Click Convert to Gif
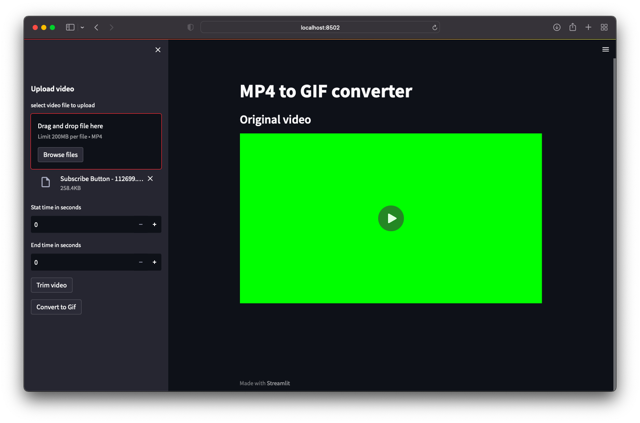Screen dimensions: 640x423 tap(56, 307)
